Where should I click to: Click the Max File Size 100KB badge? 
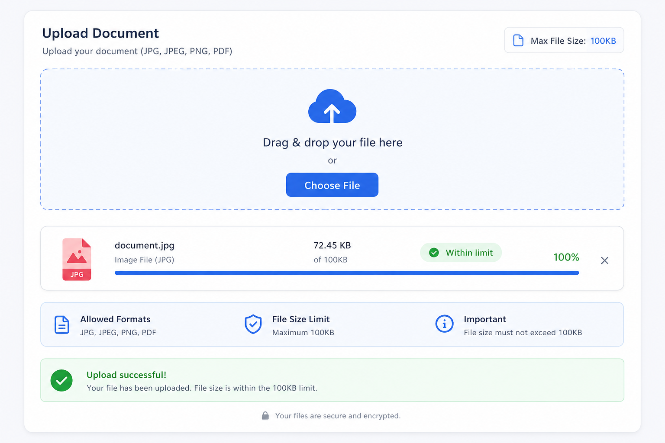(564, 40)
